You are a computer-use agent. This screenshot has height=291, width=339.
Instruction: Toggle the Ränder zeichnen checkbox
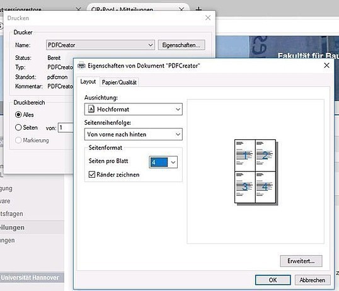[x=91, y=174]
